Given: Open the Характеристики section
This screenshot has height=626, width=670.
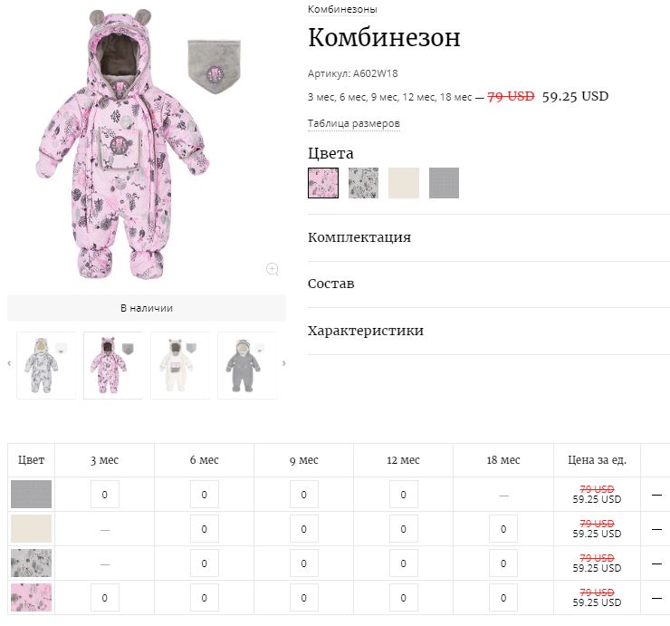Looking at the screenshot, I should 366,331.
